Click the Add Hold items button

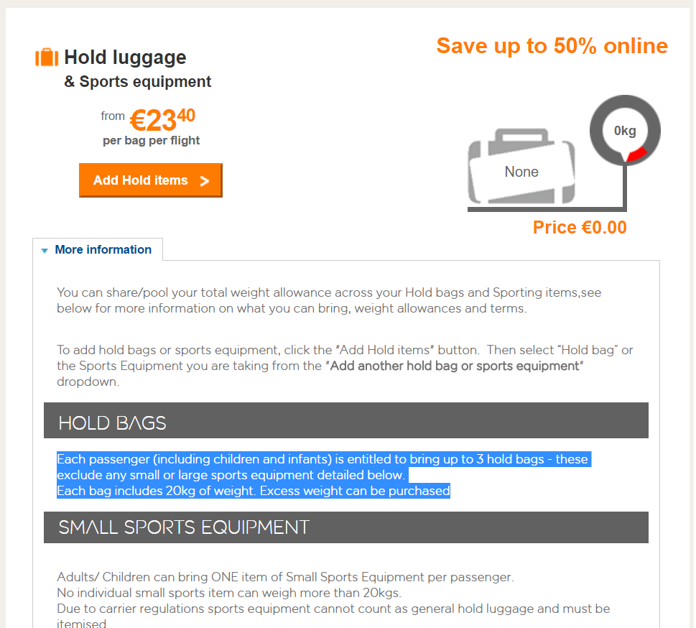[150, 180]
